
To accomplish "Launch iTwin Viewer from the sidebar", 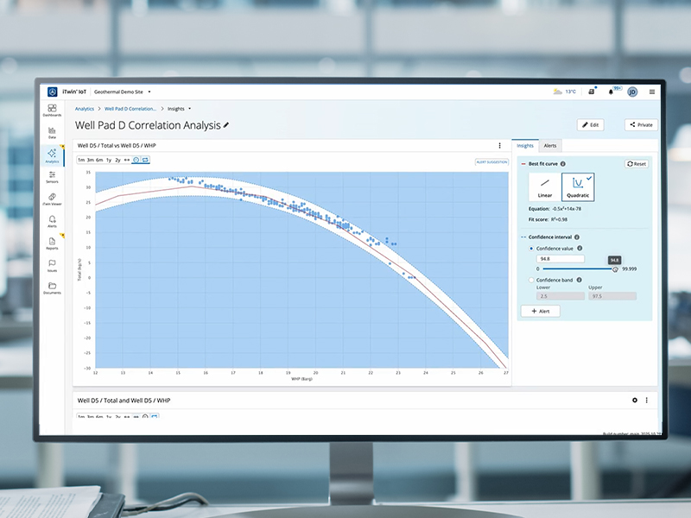I will pos(52,198).
